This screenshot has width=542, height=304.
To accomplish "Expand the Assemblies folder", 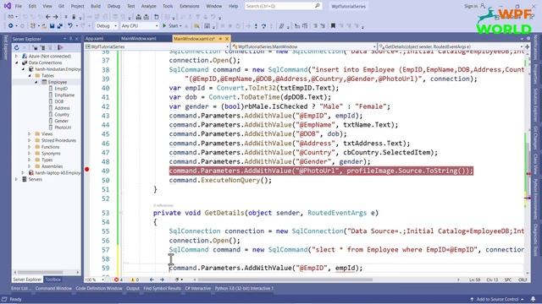I will coord(30,166).
